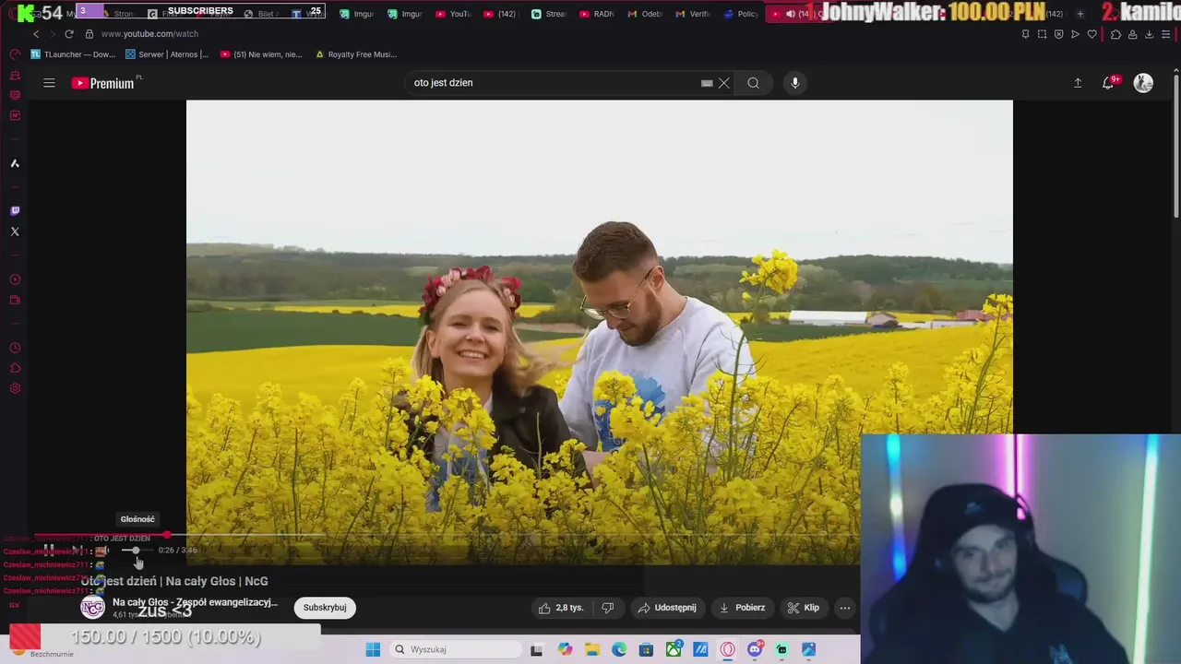1181x664 pixels.
Task: Open TLauncher bookmark
Action: pos(73,54)
